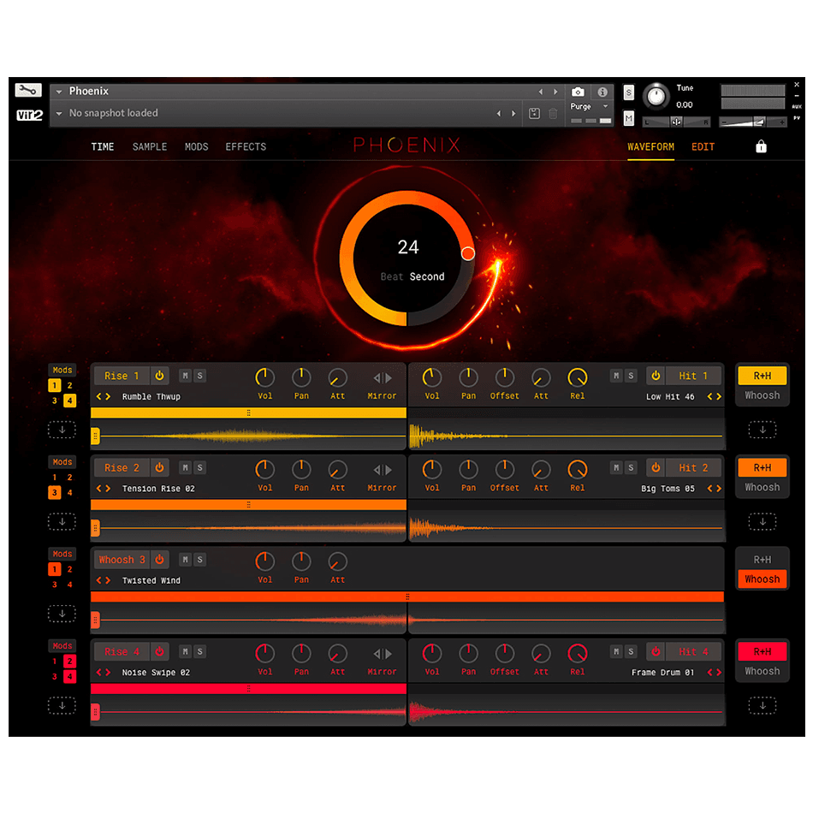Previous sample arrow for Twisted Wind
The height and width of the screenshot is (813, 813).
pos(99,581)
